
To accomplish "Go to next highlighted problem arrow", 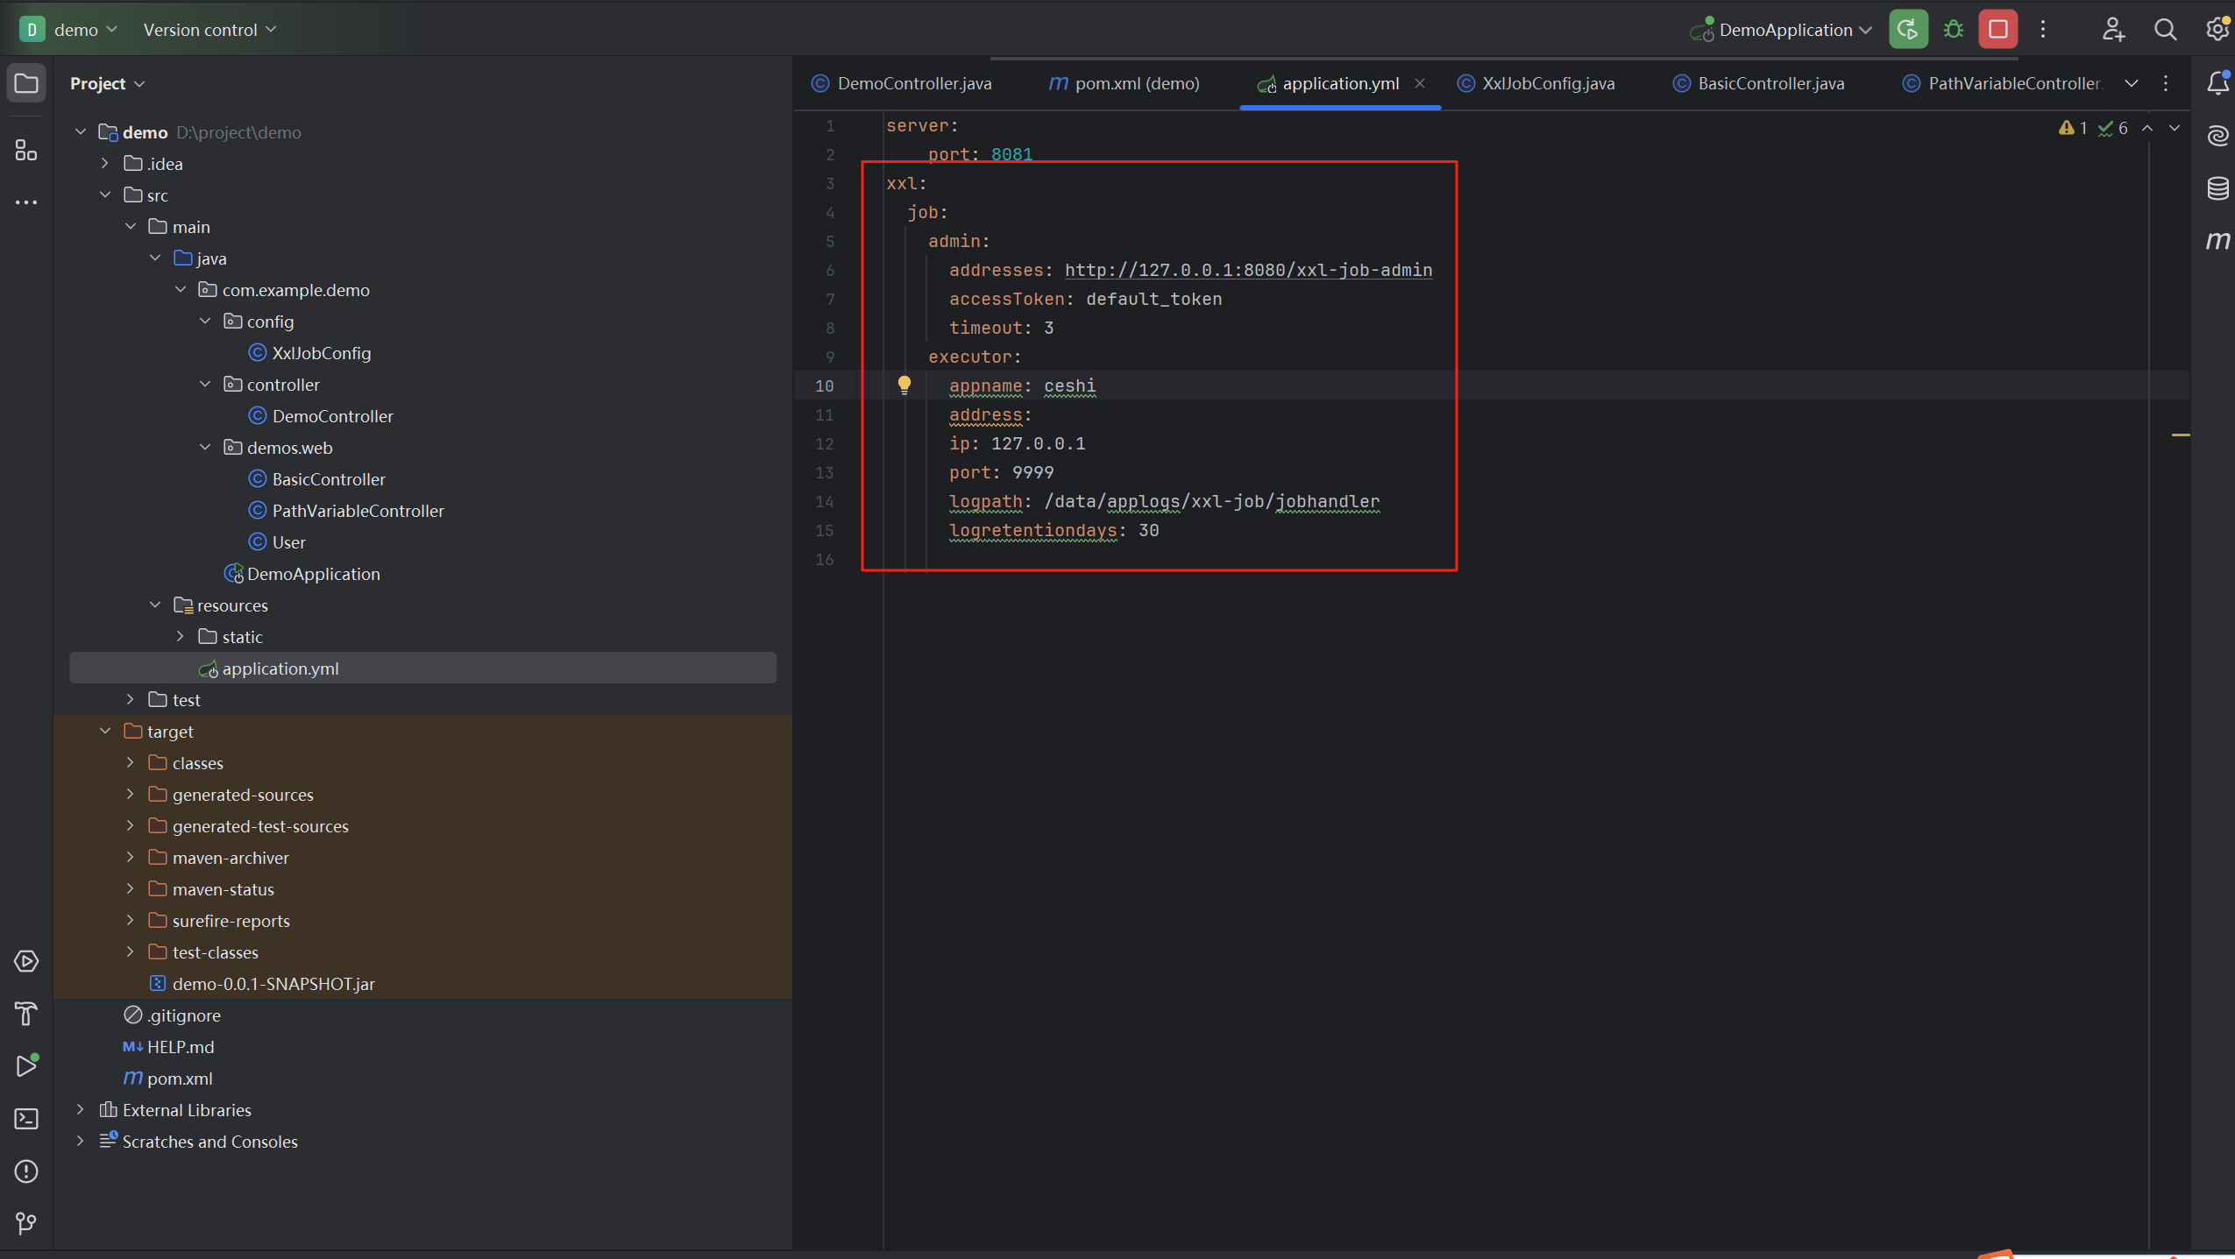I will point(2175,128).
